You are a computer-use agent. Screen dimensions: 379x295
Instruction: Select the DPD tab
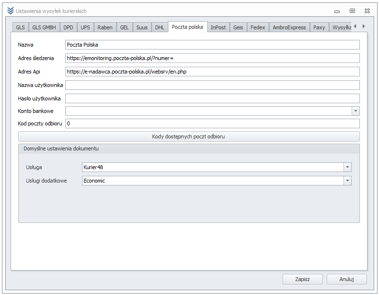[x=68, y=27]
